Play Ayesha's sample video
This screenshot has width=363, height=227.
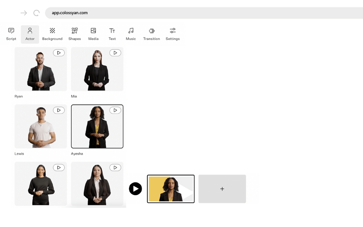point(115,110)
